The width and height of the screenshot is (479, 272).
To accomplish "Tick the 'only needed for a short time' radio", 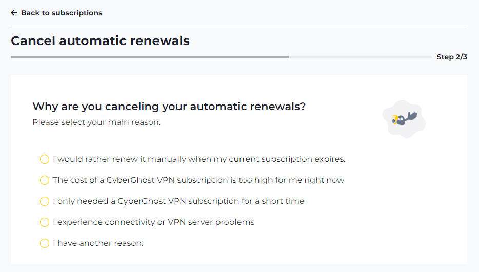I will tap(45, 201).
